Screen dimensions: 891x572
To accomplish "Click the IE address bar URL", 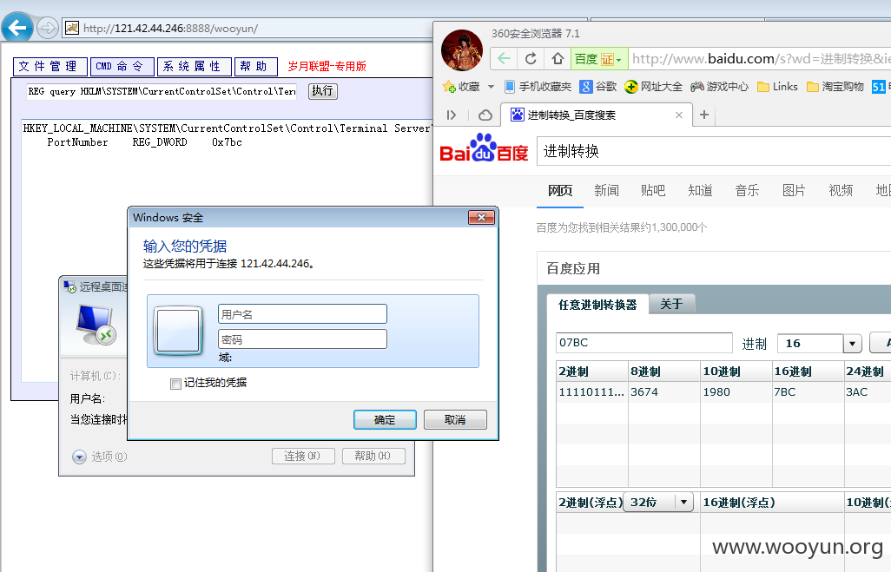I will (170, 29).
